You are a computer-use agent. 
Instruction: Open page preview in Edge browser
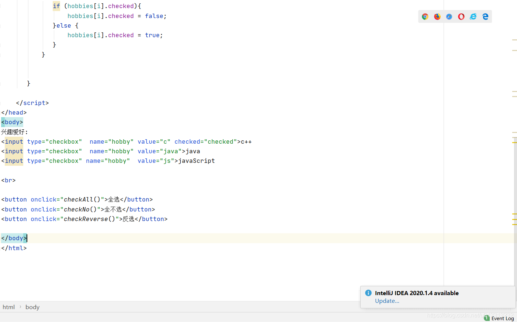pos(485,17)
